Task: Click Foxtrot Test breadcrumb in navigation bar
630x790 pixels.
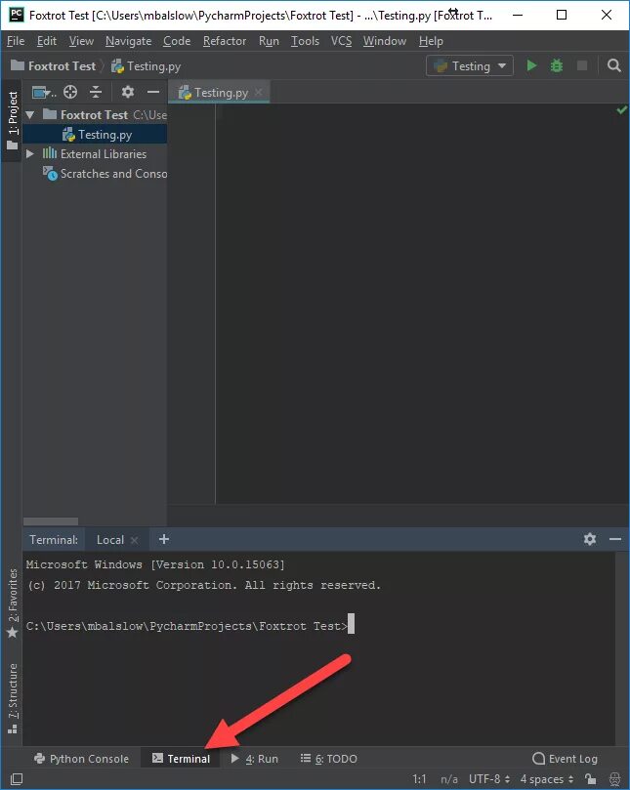Action: tap(53, 66)
